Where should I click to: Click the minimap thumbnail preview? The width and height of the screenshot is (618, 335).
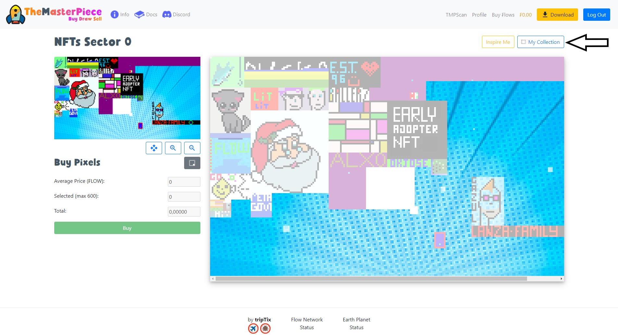pos(127,98)
